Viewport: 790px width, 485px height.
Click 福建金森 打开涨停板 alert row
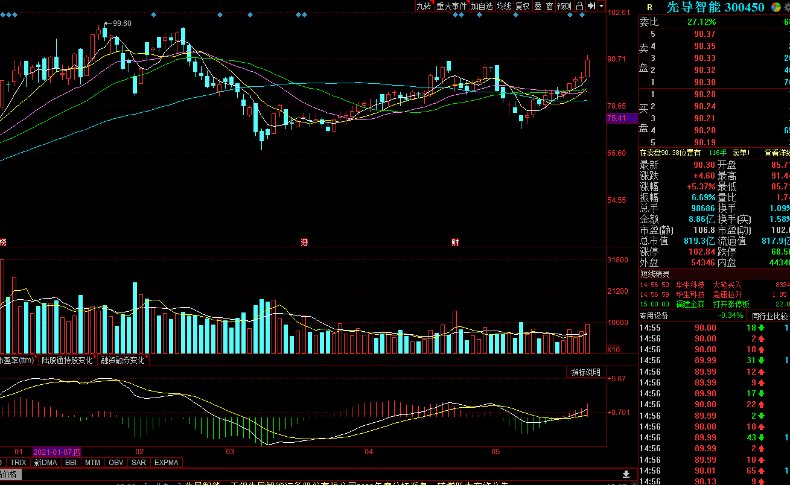(714, 304)
